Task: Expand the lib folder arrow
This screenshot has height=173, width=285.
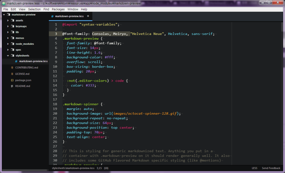Action: click(8, 32)
